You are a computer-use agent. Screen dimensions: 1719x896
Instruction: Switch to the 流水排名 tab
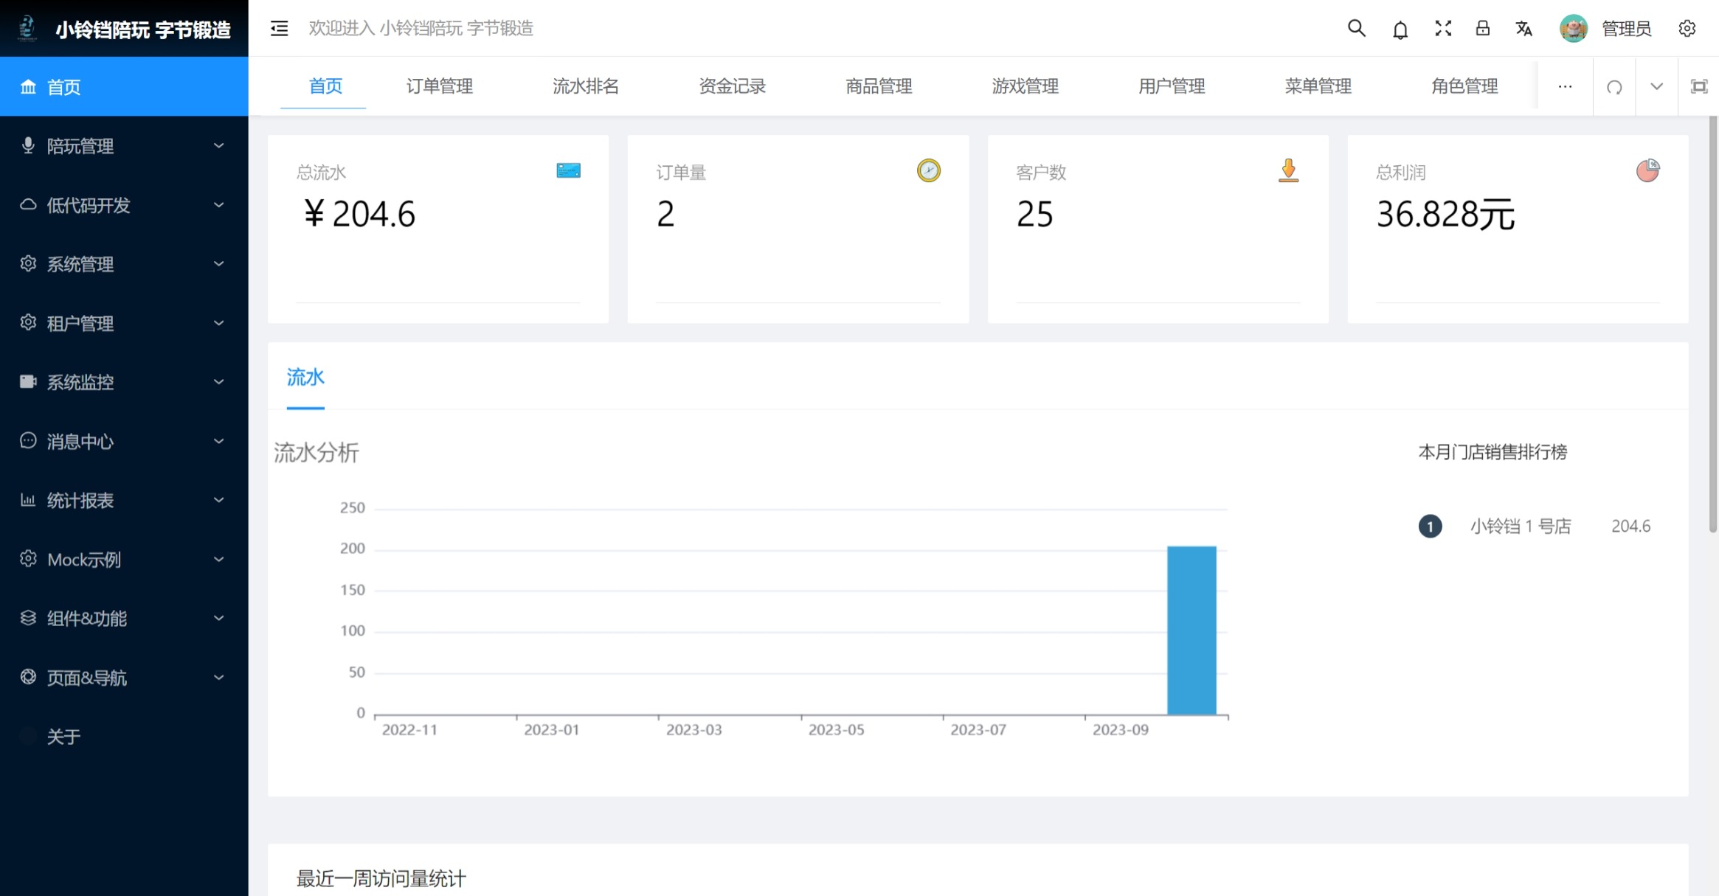click(x=586, y=86)
